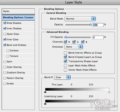Screen dimensions: 120x112
Task: Open the Styles list header
Action: click(18, 11)
